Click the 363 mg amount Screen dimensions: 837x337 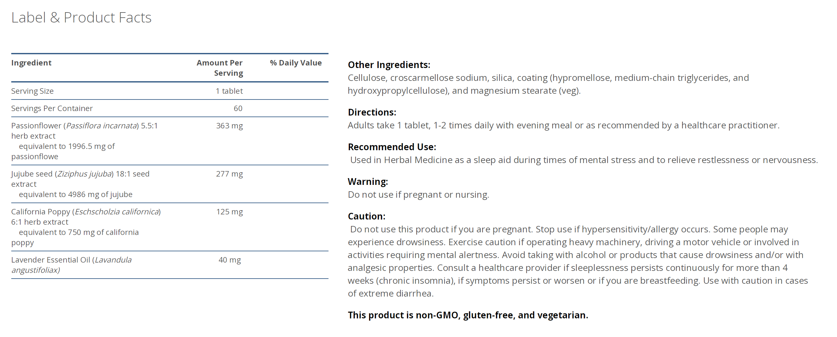[x=230, y=126]
